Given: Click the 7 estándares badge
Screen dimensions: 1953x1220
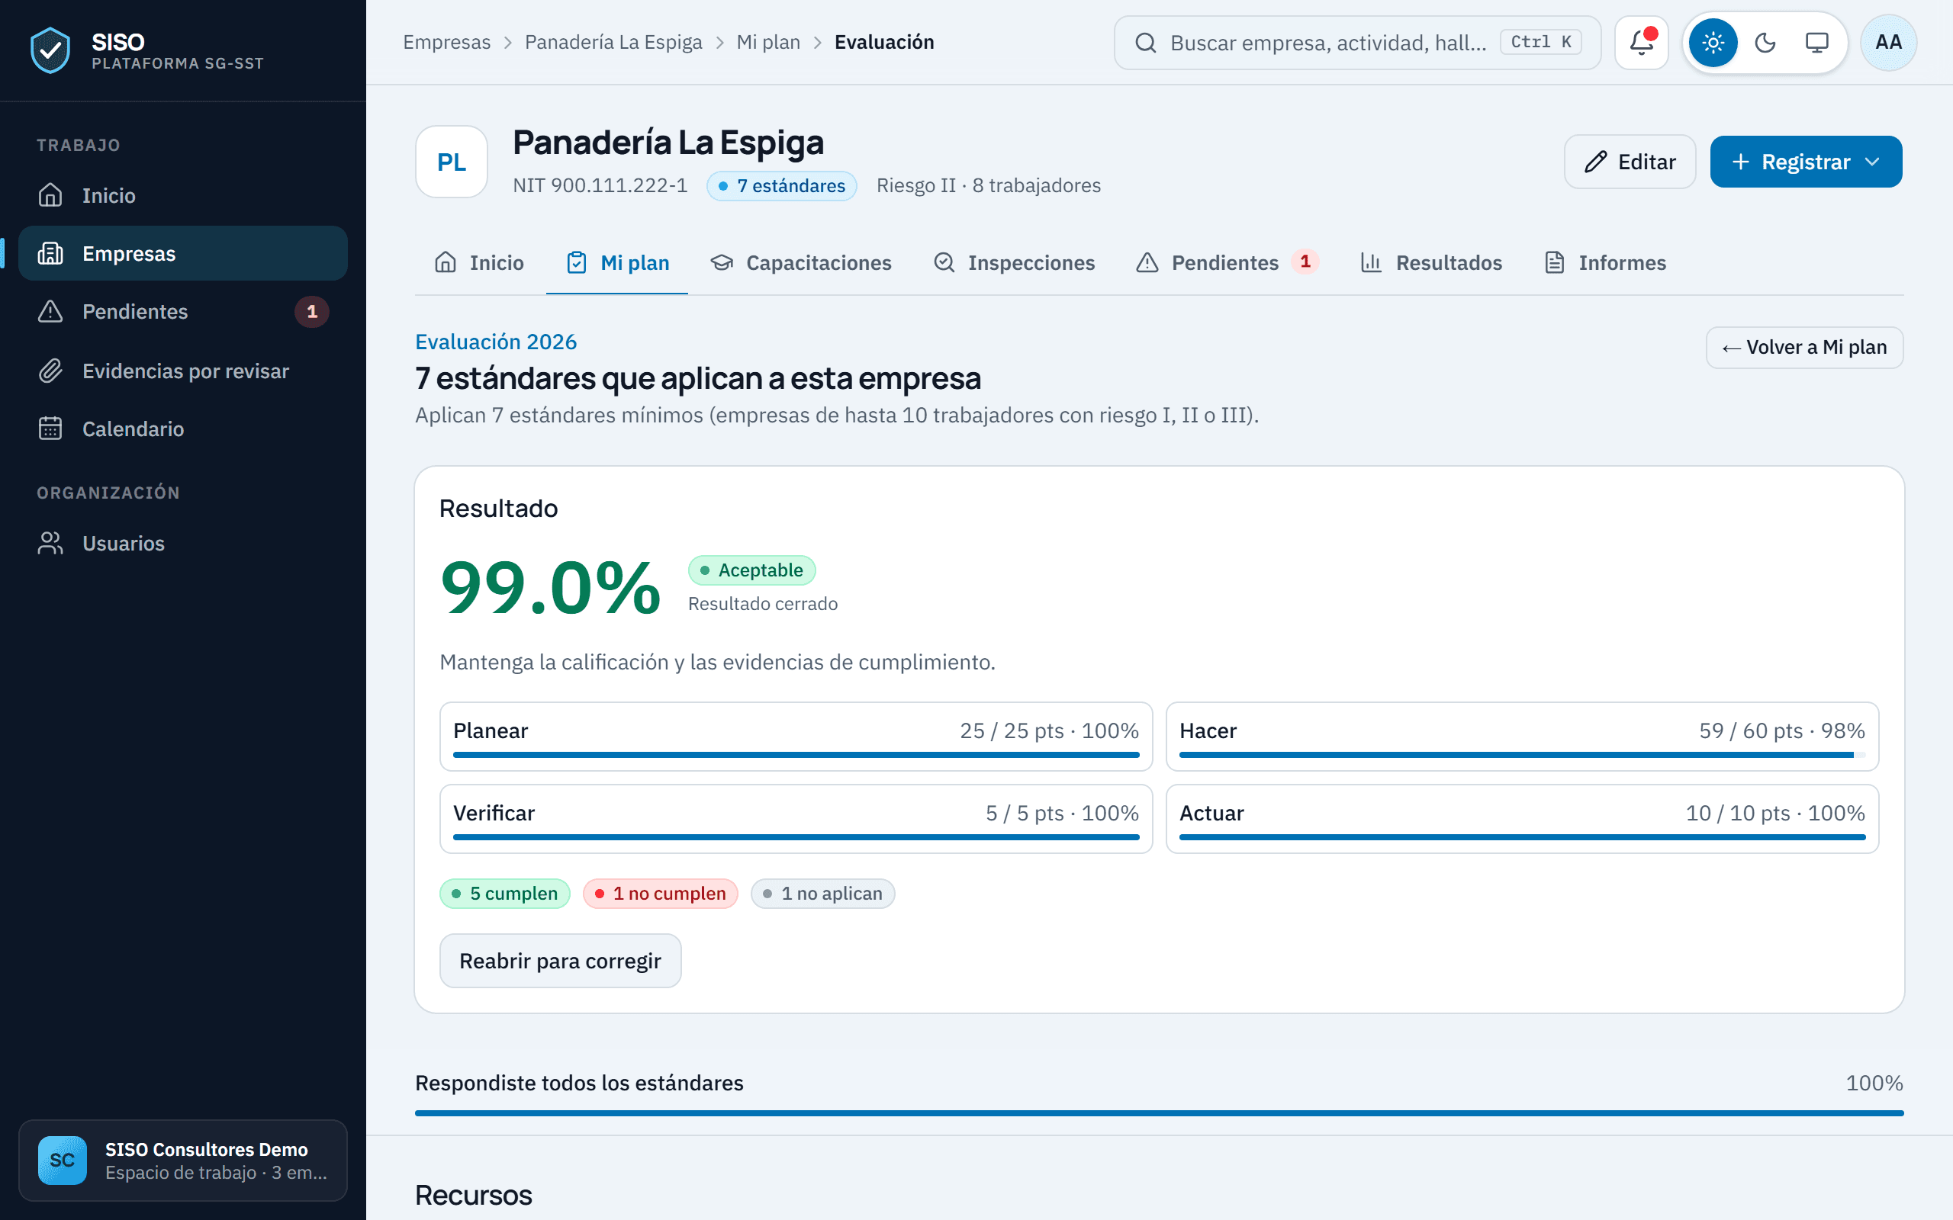Looking at the screenshot, I should (781, 185).
